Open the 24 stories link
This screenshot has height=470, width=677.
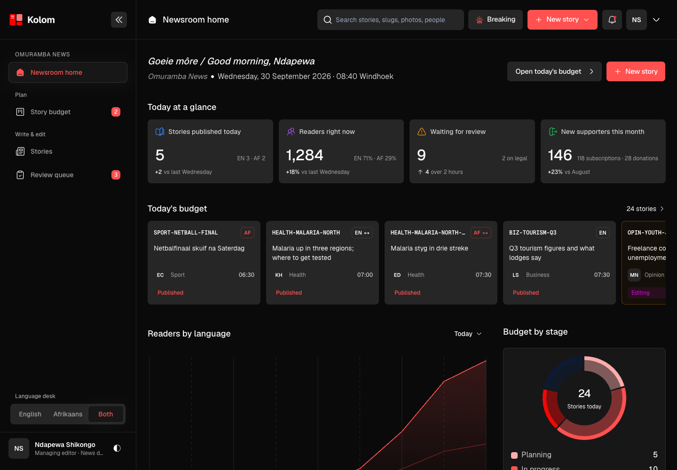coord(645,209)
